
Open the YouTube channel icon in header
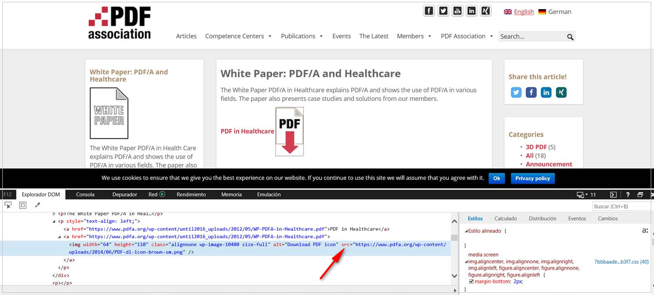pyautogui.click(x=457, y=11)
